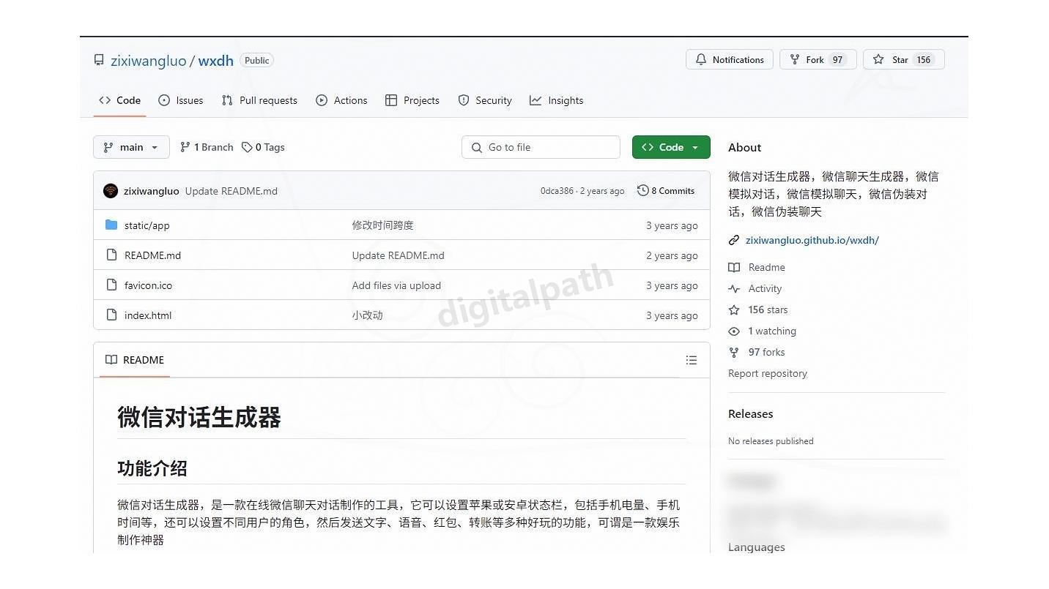Open the Projects tab
1049x589 pixels.
[412, 100]
